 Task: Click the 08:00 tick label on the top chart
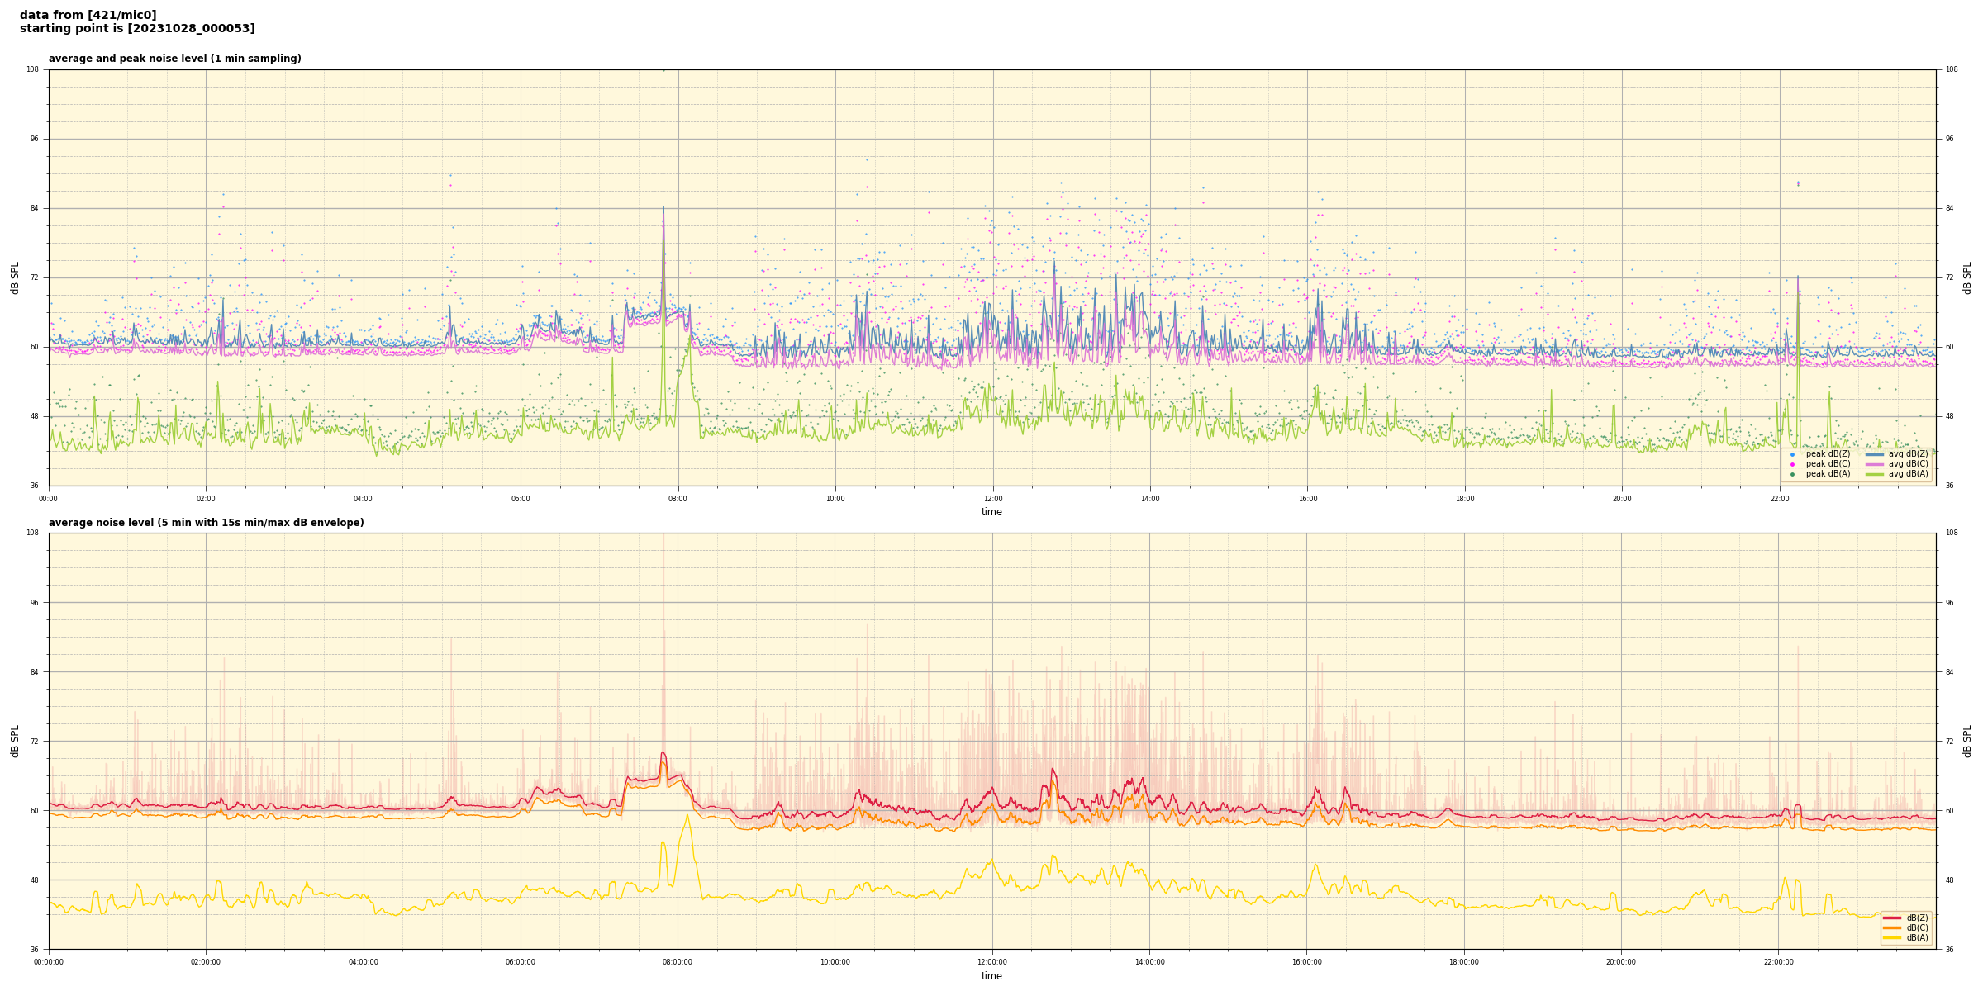tap(678, 499)
